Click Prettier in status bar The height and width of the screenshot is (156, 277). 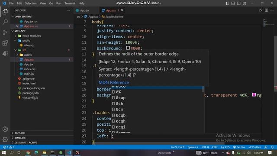pyautogui.click(x=254, y=147)
